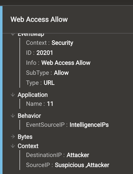The height and width of the screenshot is (174, 133).
Task: Collapse the Behavior section arrow
Action: (13, 116)
